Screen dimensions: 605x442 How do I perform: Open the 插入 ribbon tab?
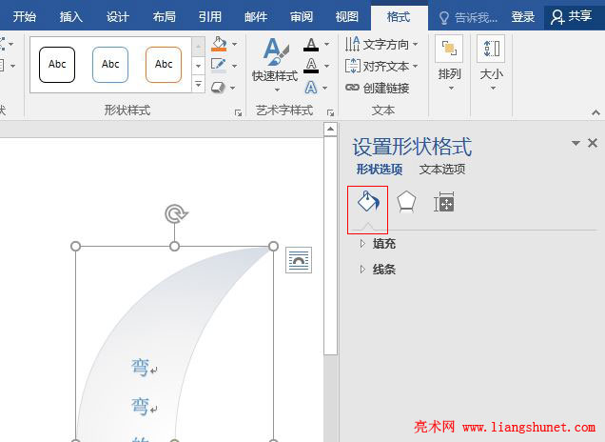pyautogui.click(x=71, y=16)
